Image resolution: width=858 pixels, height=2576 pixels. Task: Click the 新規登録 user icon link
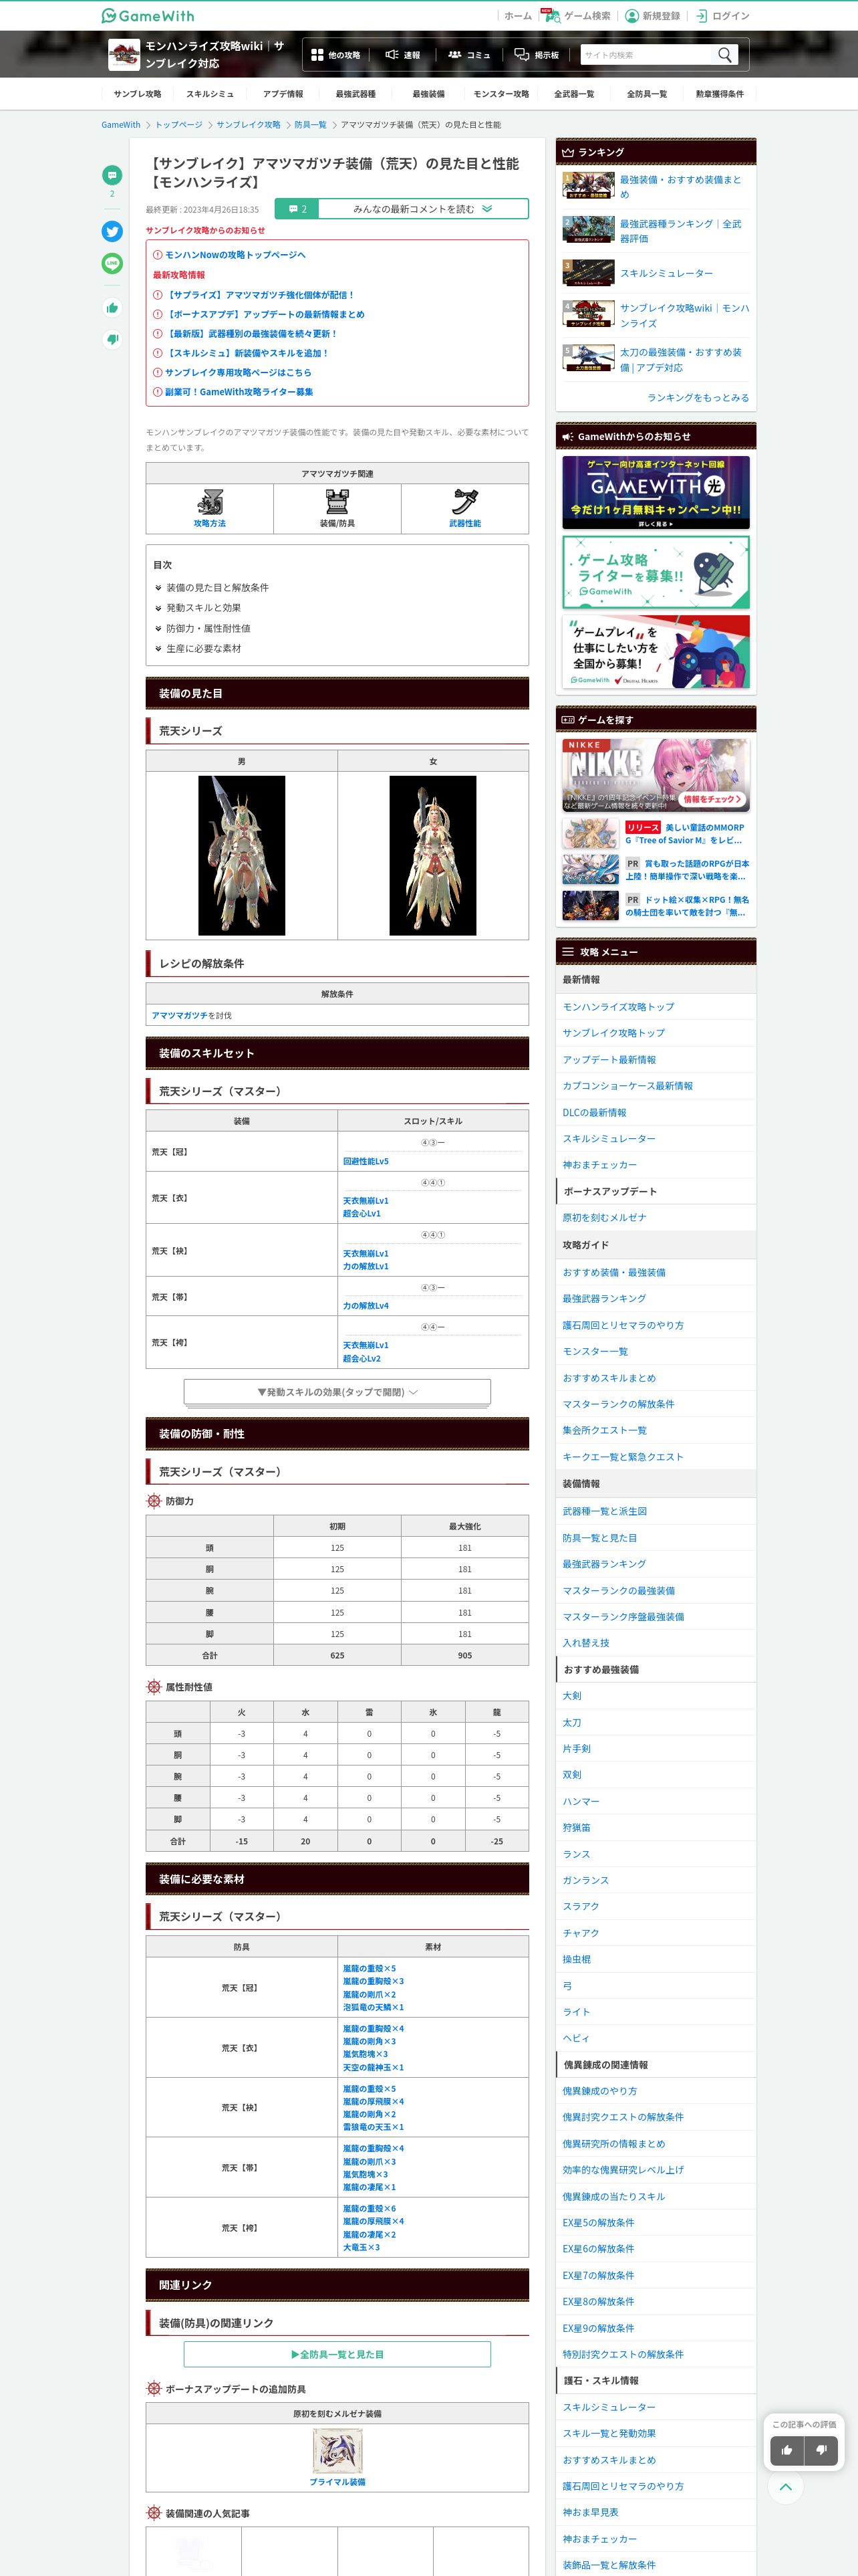point(652,16)
